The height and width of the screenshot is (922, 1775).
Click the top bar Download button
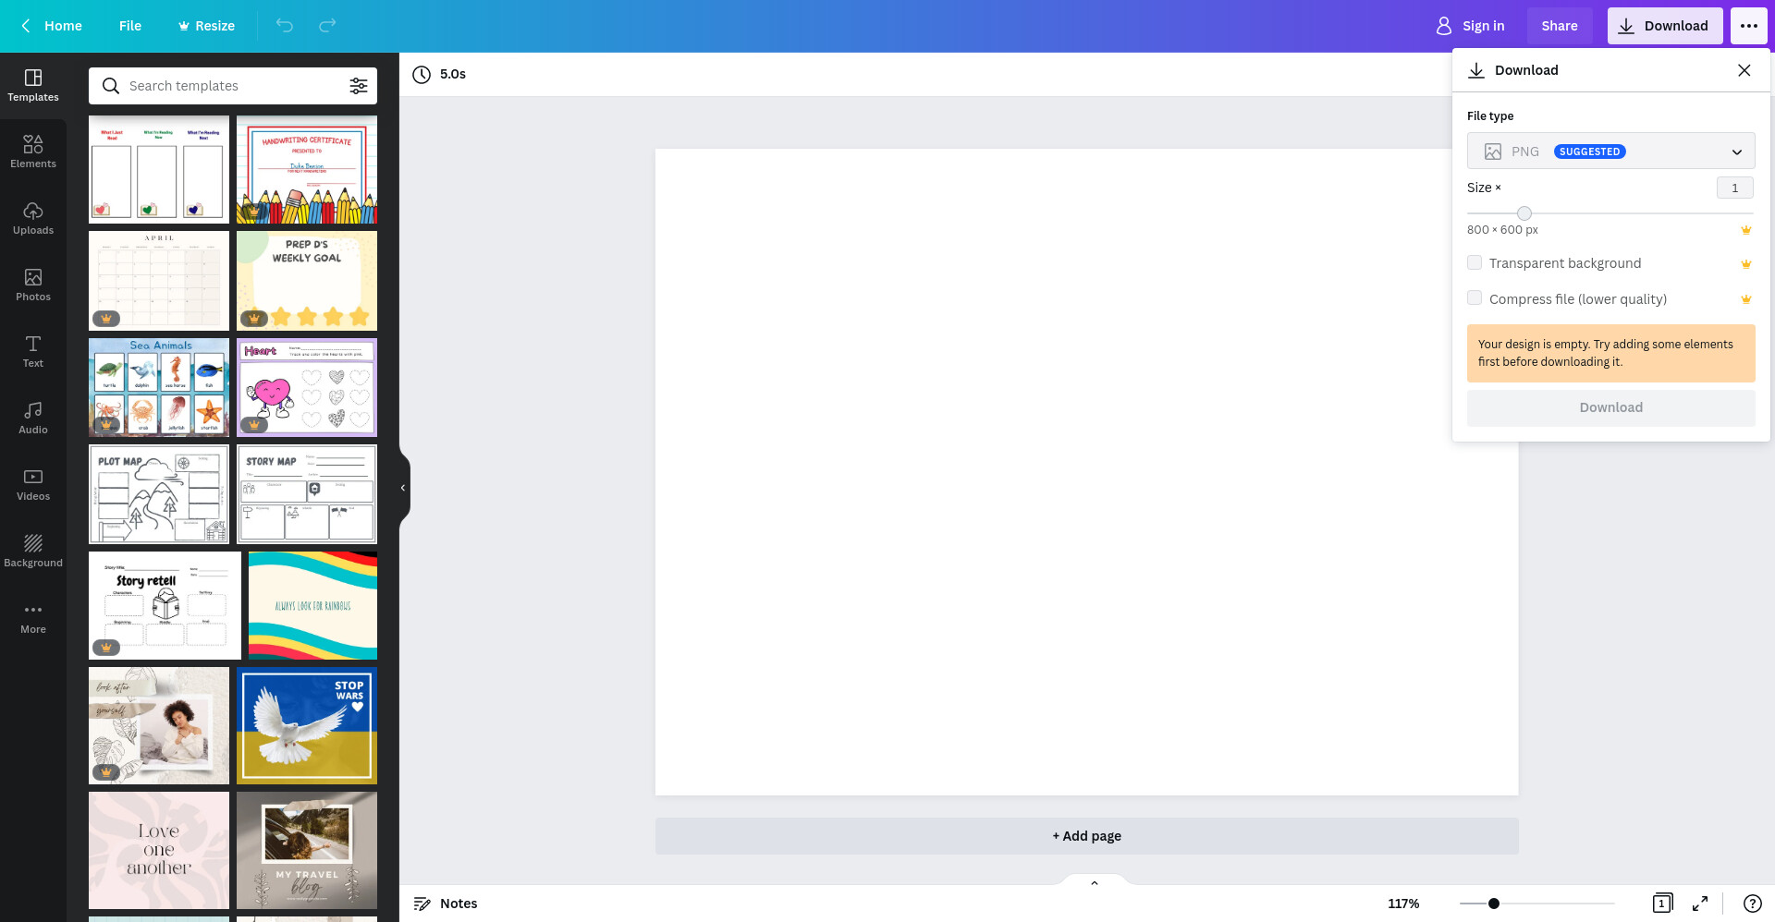pyautogui.click(x=1665, y=26)
